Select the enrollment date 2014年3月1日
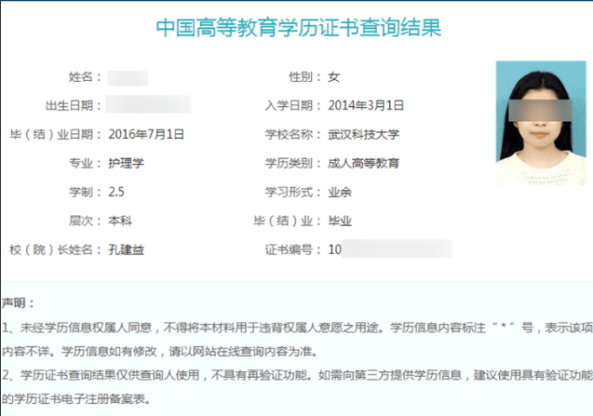 367,105
